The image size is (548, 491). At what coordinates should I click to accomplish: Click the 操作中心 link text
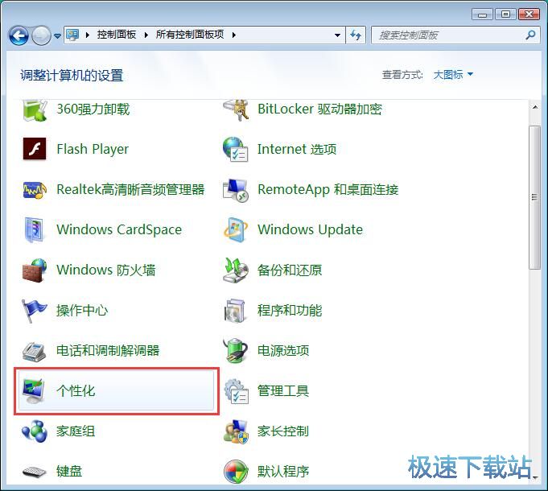tap(82, 311)
